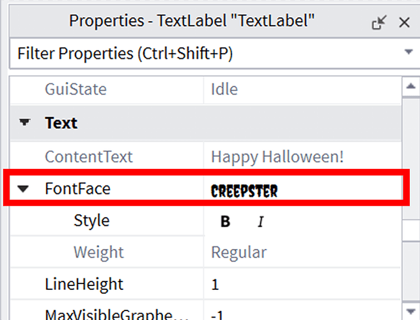Select the MaxVisibleGraphemes property label
Image resolution: width=420 pixels, height=320 pixels.
(116, 314)
